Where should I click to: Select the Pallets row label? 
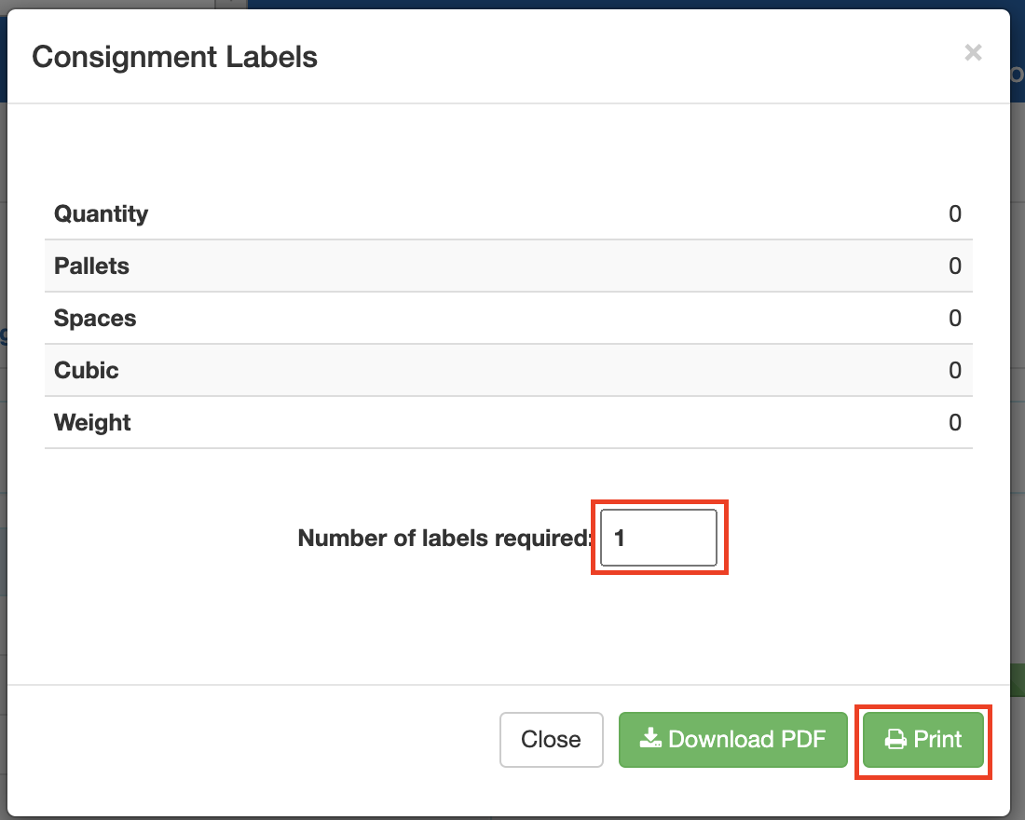[x=91, y=266]
